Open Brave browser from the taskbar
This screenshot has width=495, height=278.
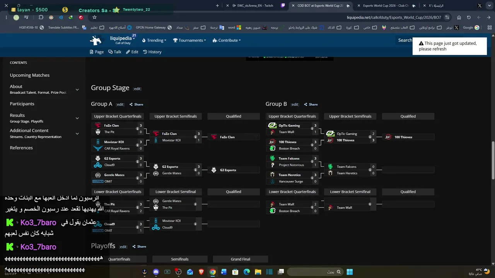click(201, 272)
